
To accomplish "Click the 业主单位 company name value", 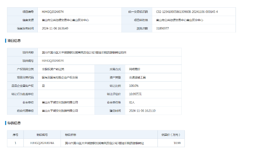I will tap(60, 103).
